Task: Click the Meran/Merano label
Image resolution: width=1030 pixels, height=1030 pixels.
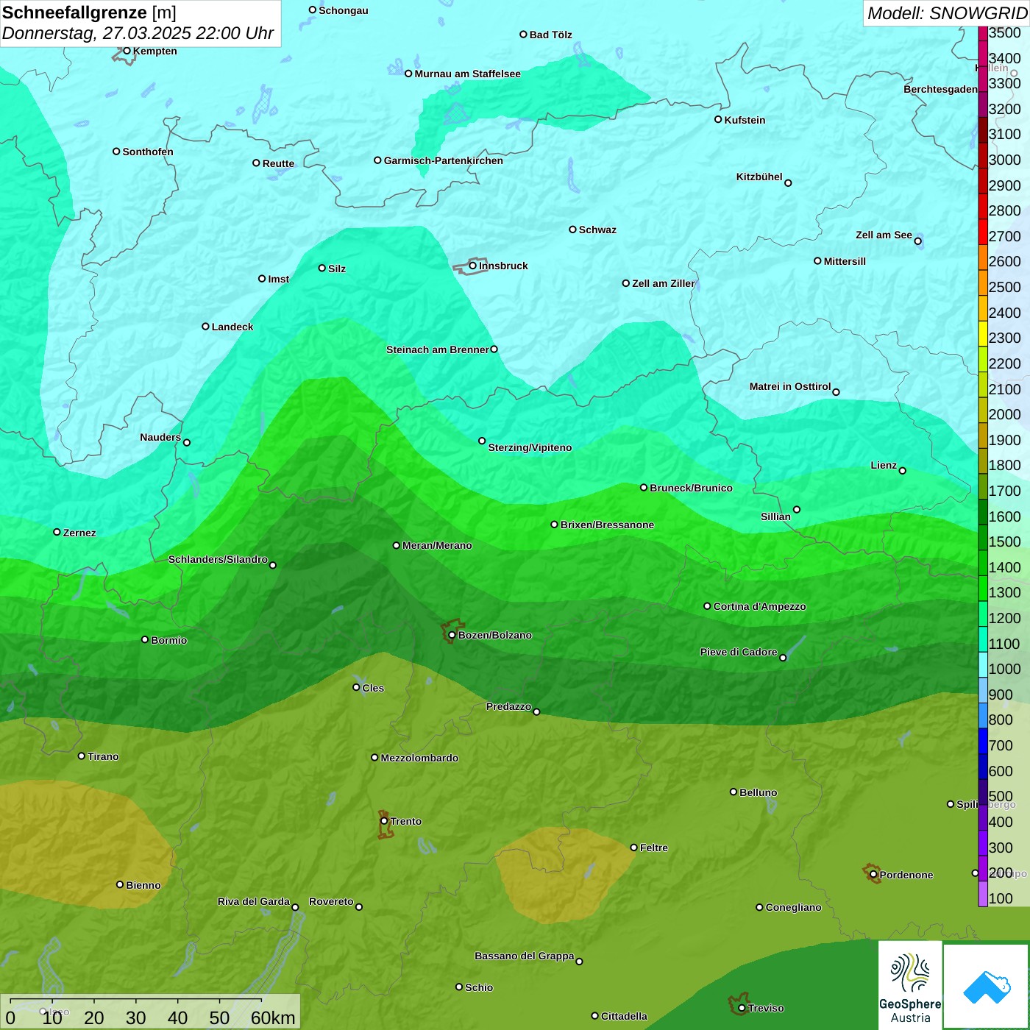Action: (x=437, y=545)
